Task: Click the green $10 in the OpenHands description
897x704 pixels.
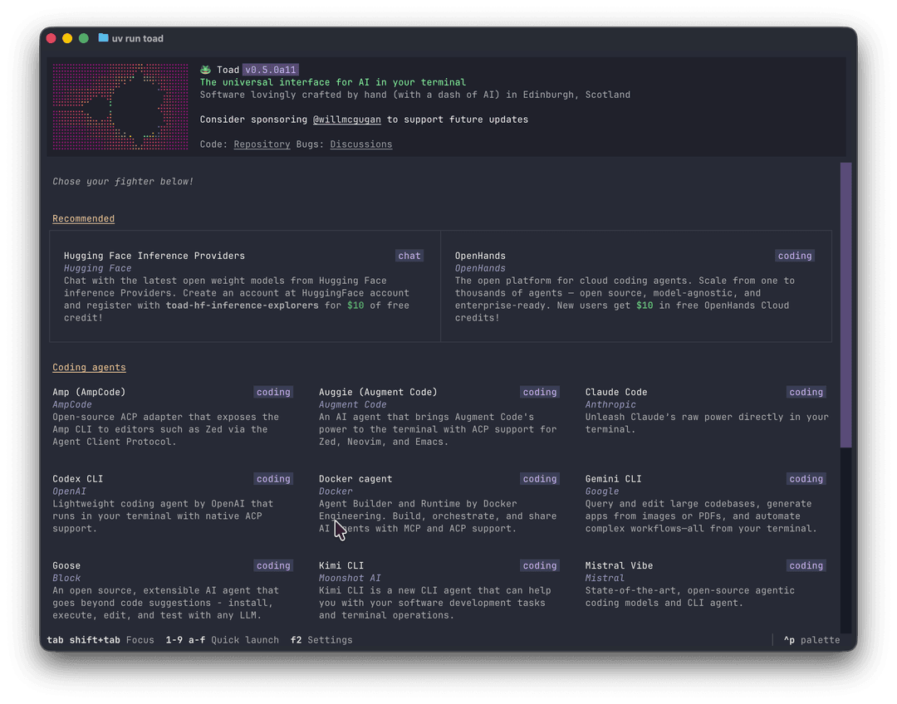Action: [x=645, y=306]
